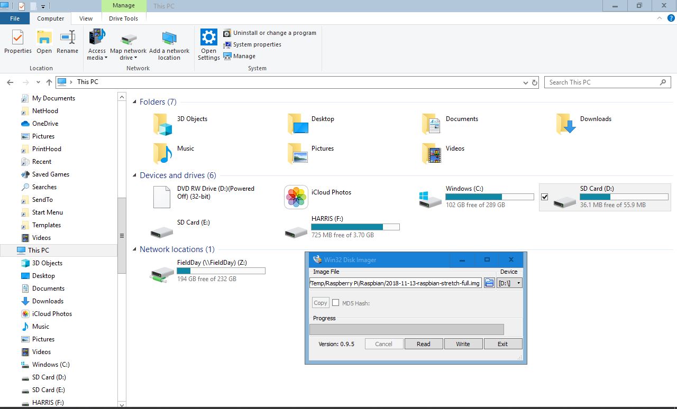The width and height of the screenshot is (677, 409).
Task: Click the folder browse icon in Win32 Disk Imager
Action: (489, 283)
